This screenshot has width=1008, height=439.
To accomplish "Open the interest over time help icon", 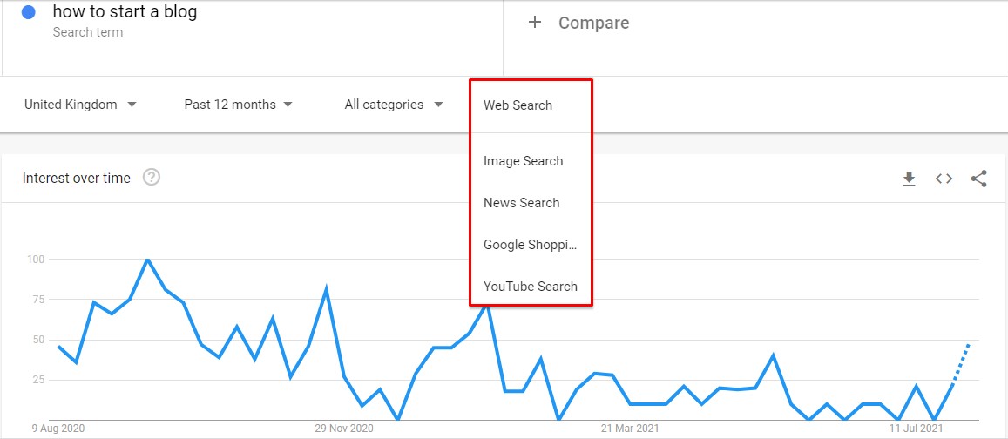I will (x=151, y=178).
